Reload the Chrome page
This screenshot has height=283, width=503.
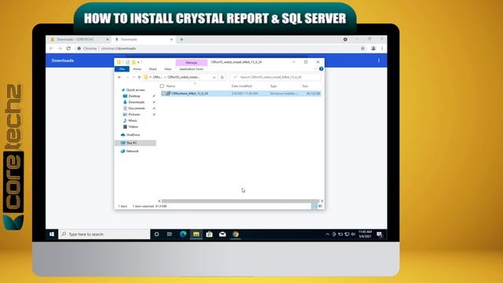[x=68, y=49]
